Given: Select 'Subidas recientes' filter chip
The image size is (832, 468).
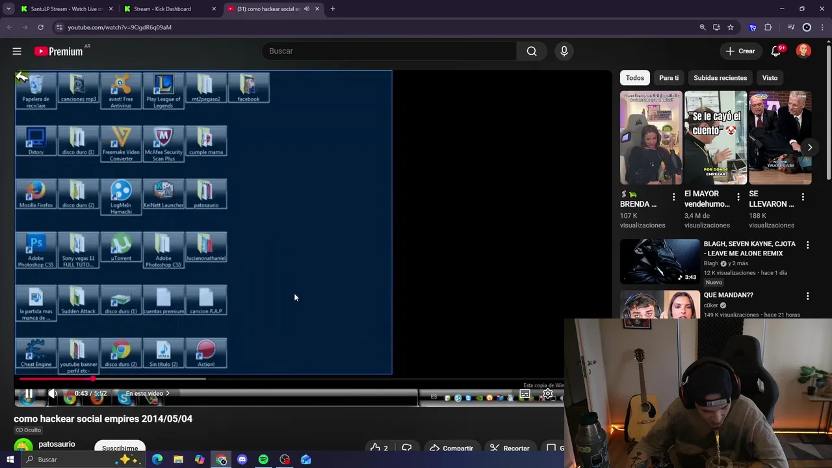Looking at the screenshot, I should [x=720, y=78].
